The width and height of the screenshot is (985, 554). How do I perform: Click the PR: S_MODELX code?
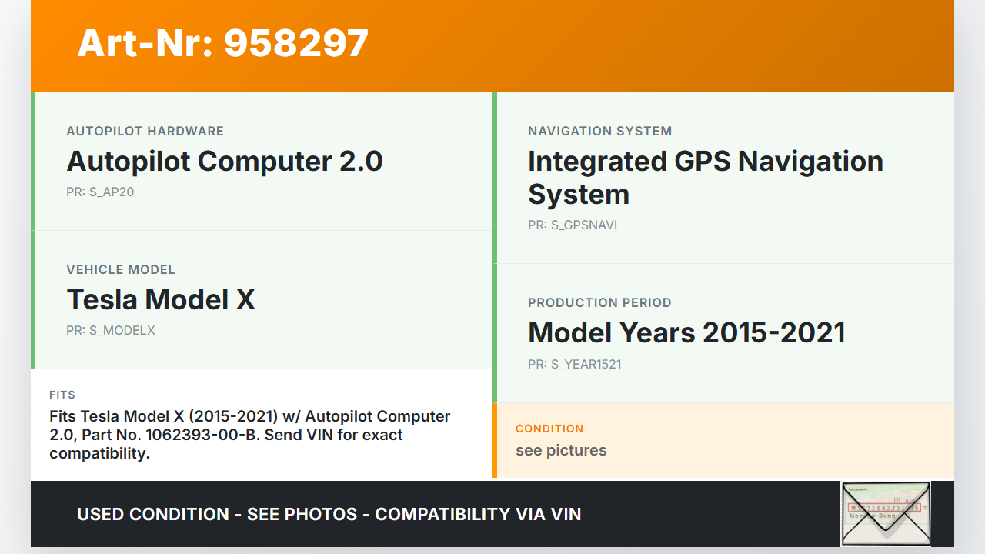[x=111, y=330]
